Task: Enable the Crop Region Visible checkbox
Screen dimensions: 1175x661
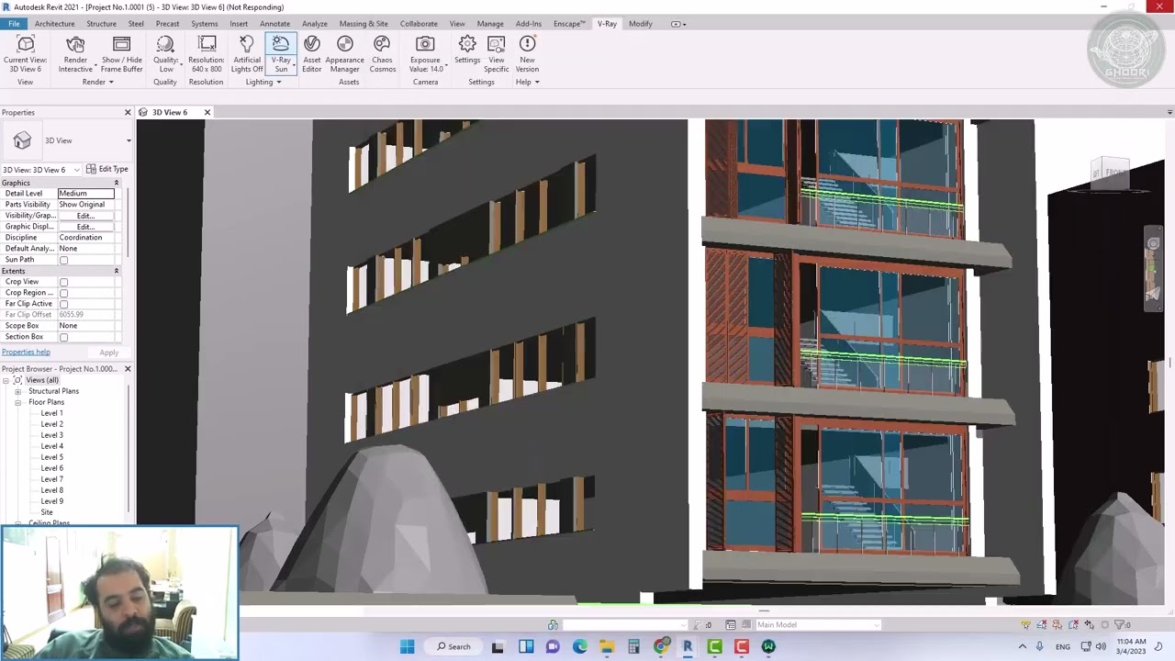Action: pos(63,293)
